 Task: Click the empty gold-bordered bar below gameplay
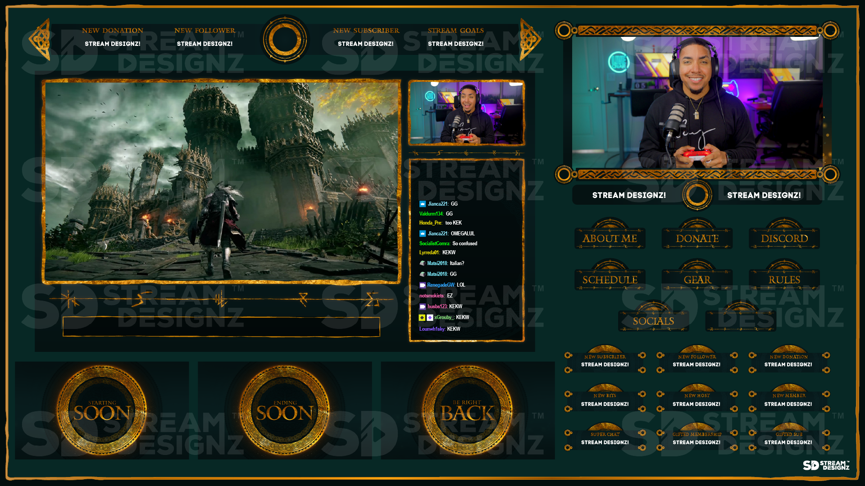pyautogui.click(x=221, y=327)
